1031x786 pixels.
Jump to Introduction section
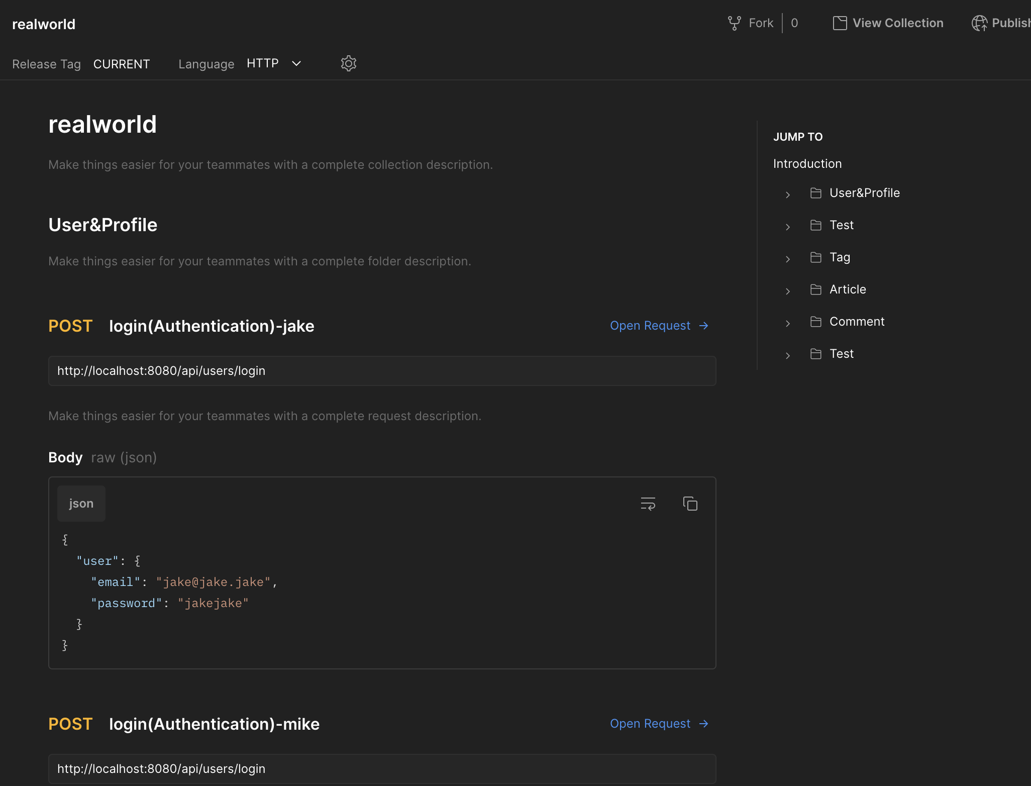coord(807,164)
